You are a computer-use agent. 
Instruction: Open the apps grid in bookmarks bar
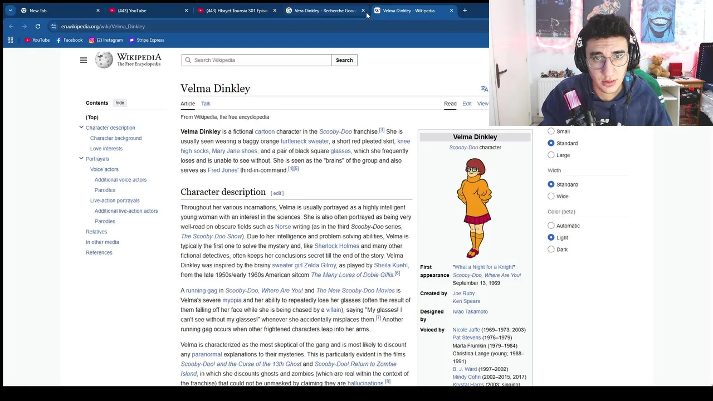coord(10,40)
